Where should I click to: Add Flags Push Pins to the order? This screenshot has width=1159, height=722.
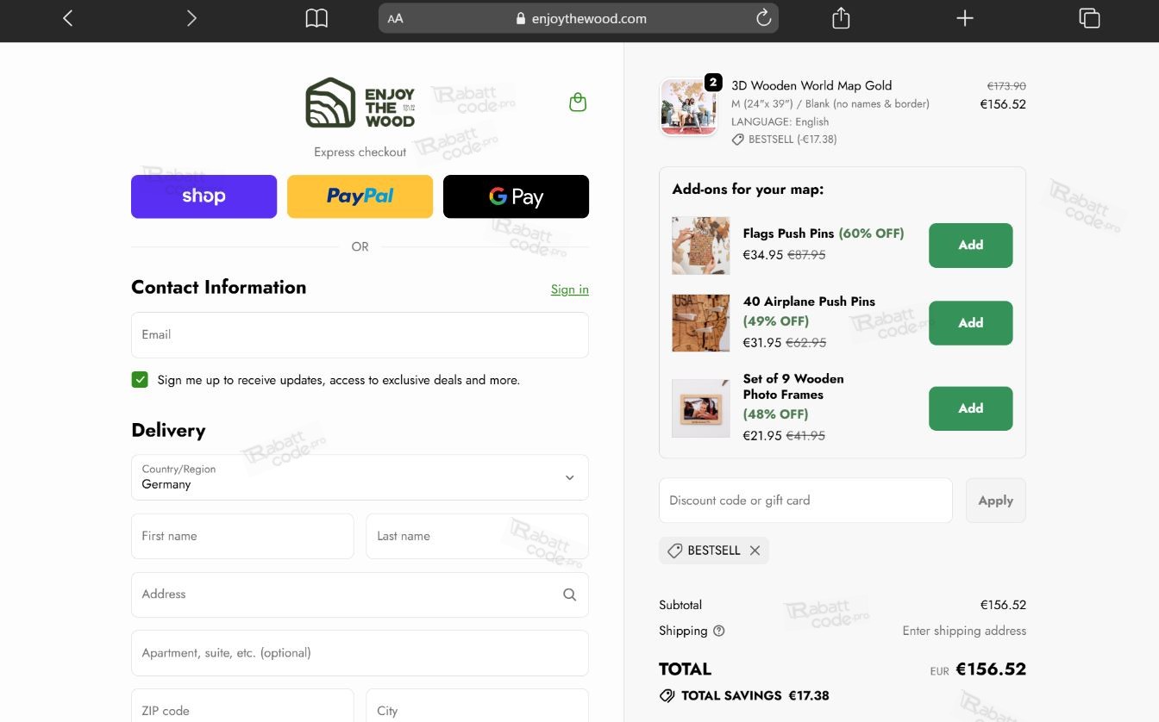pos(970,246)
